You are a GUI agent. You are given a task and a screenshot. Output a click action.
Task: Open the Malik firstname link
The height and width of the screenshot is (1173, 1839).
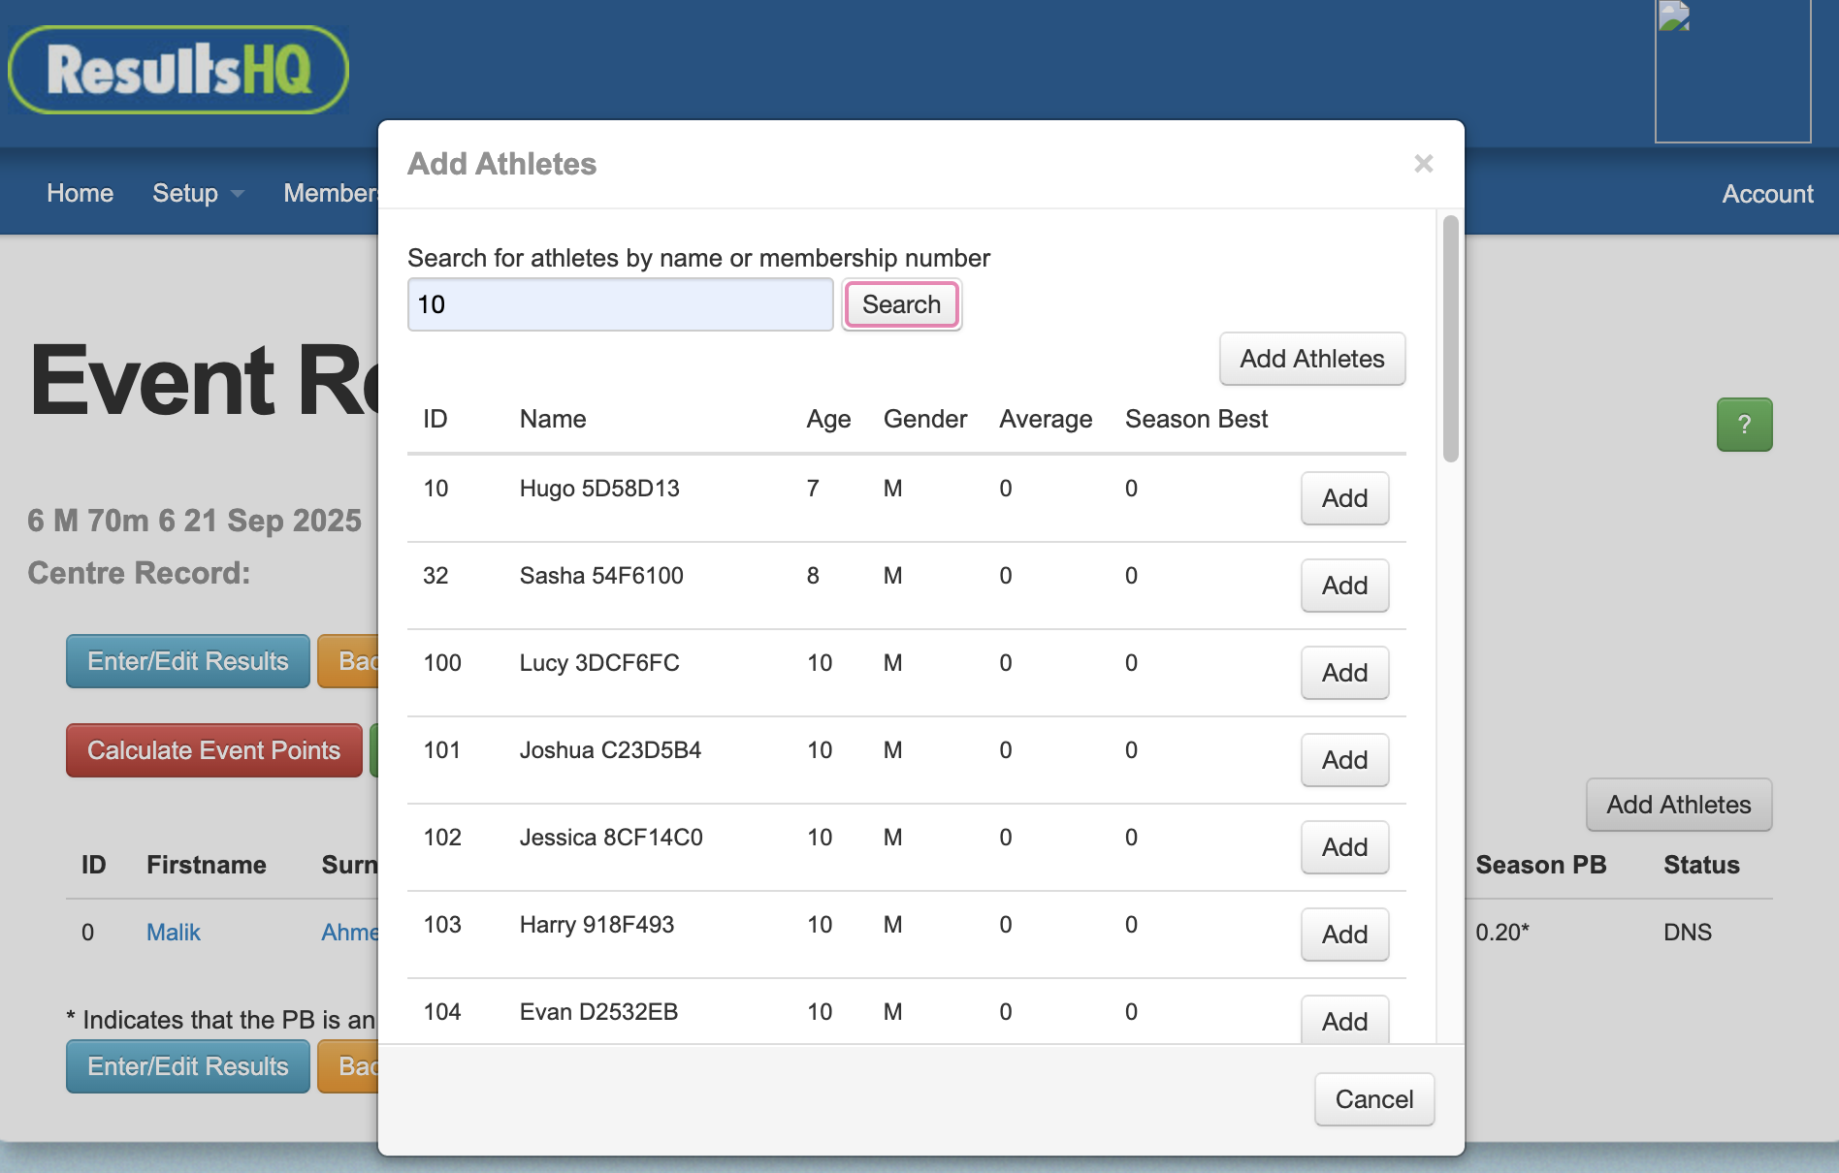coord(173,933)
